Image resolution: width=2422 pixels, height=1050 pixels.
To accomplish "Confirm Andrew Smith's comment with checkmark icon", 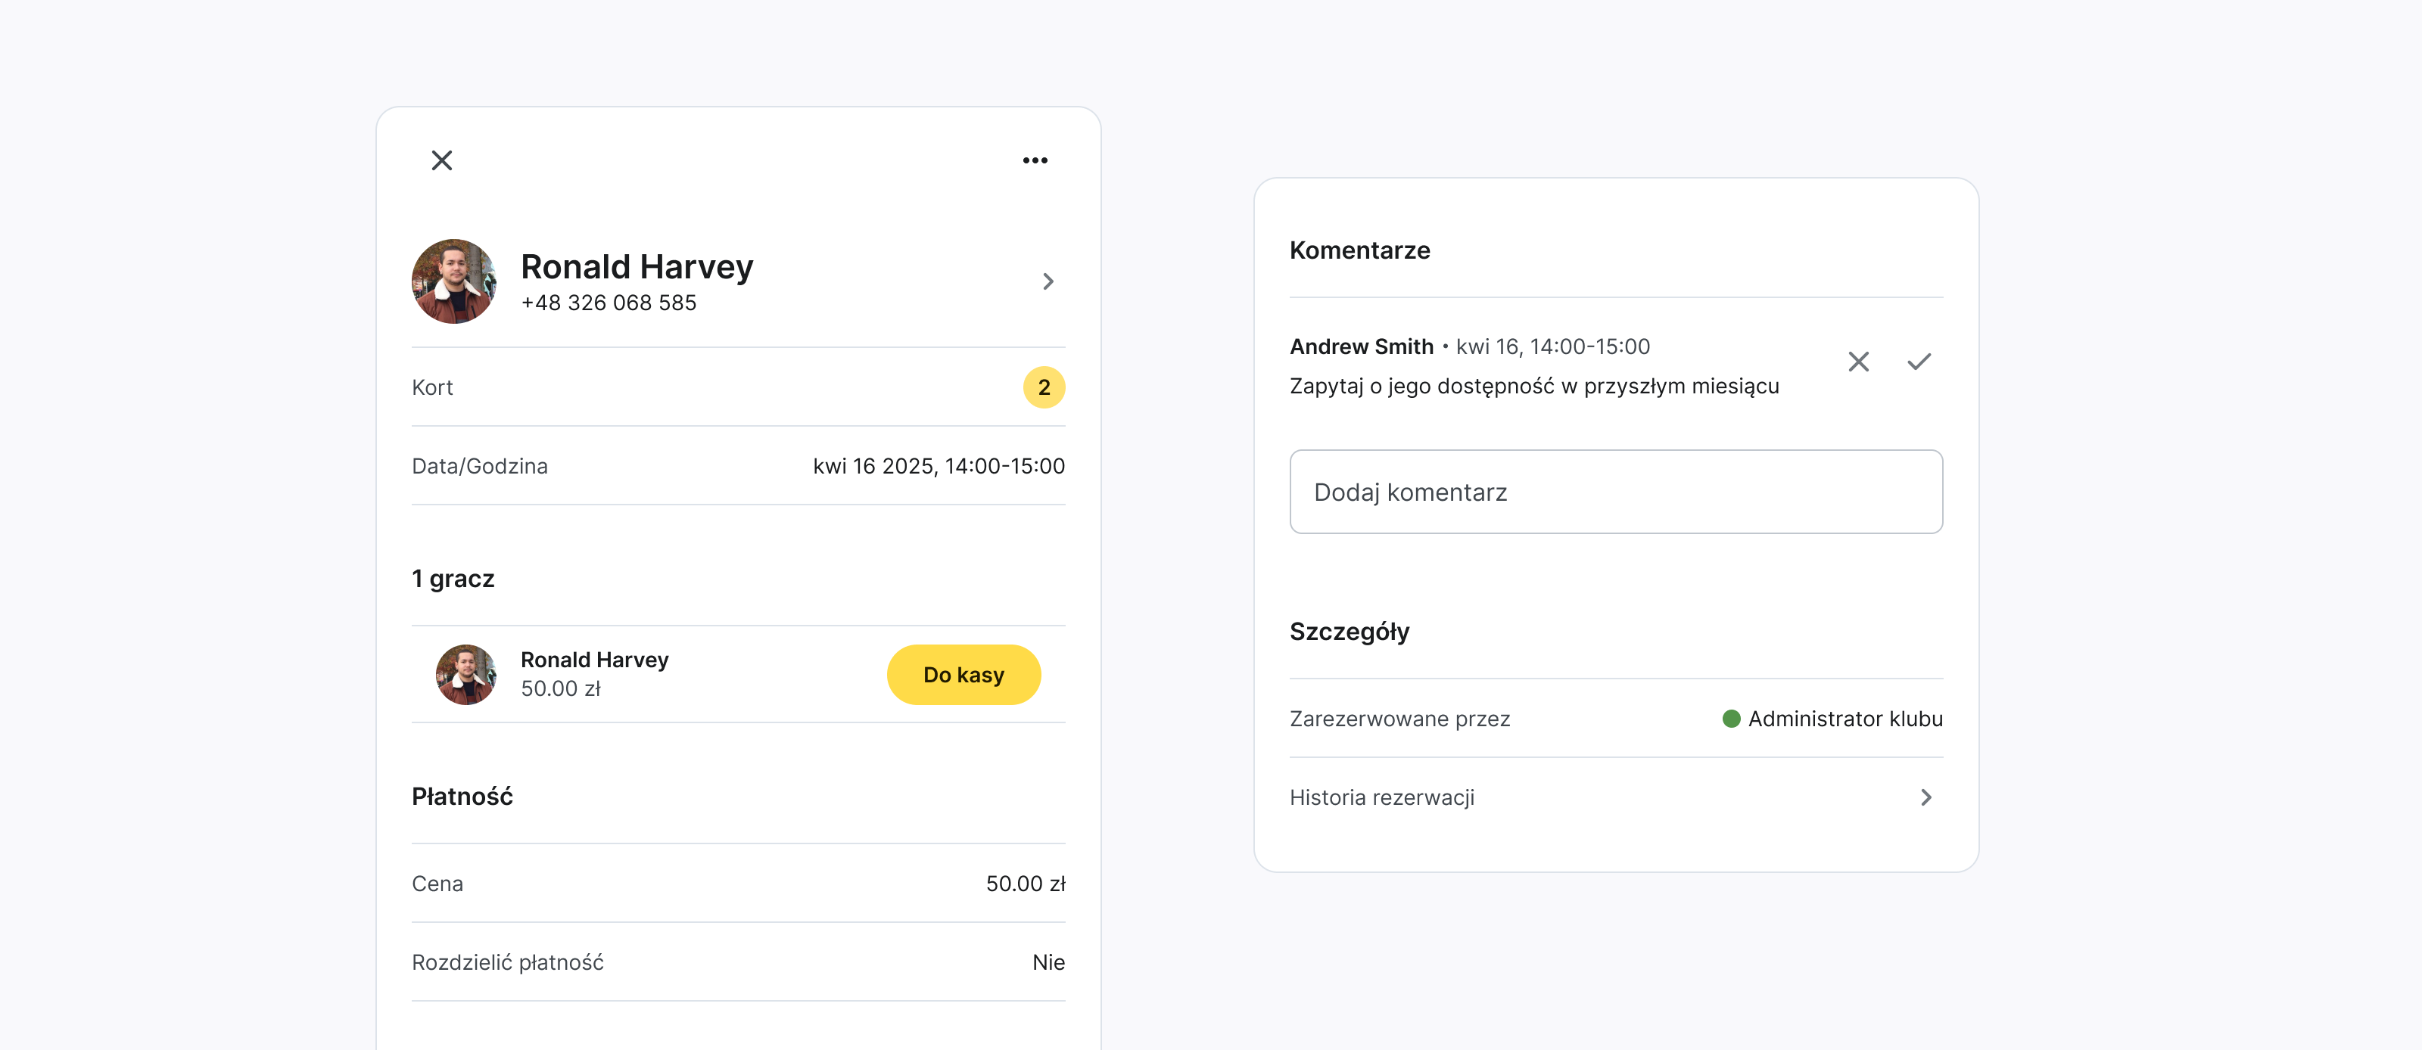I will pyautogui.click(x=1918, y=362).
